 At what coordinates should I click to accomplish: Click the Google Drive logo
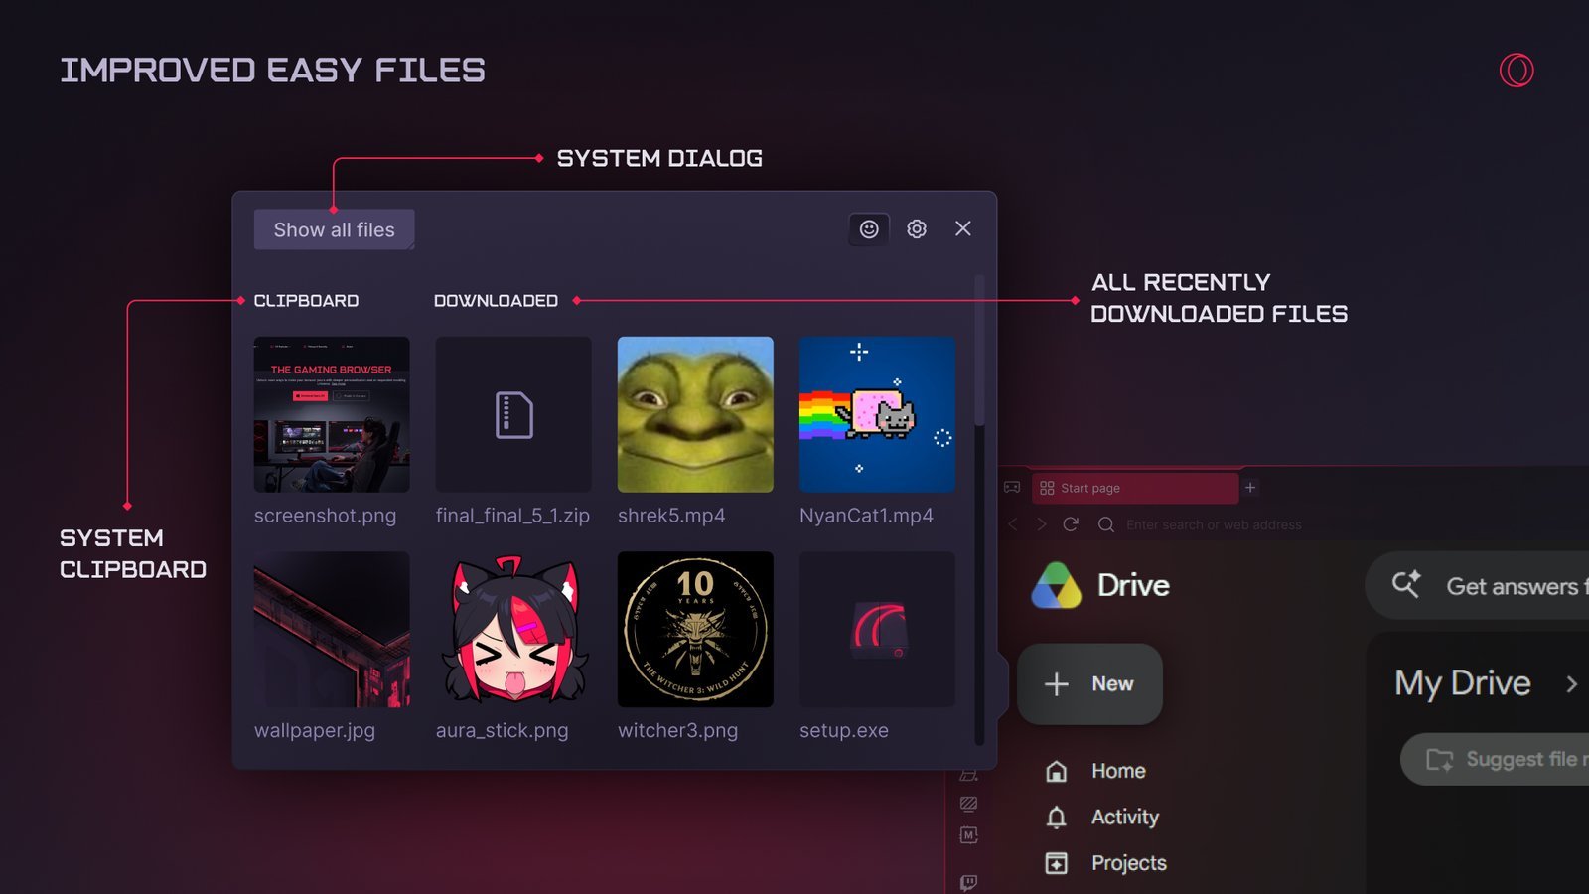click(1056, 585)
